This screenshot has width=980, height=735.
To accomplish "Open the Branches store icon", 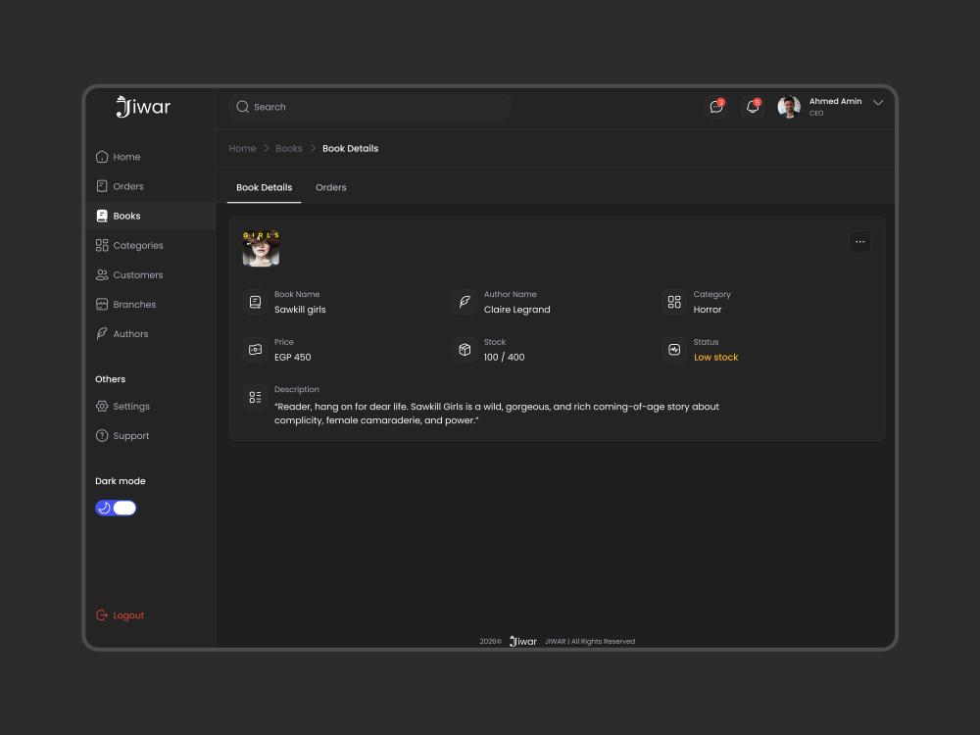I will click(x=102, y=305).
